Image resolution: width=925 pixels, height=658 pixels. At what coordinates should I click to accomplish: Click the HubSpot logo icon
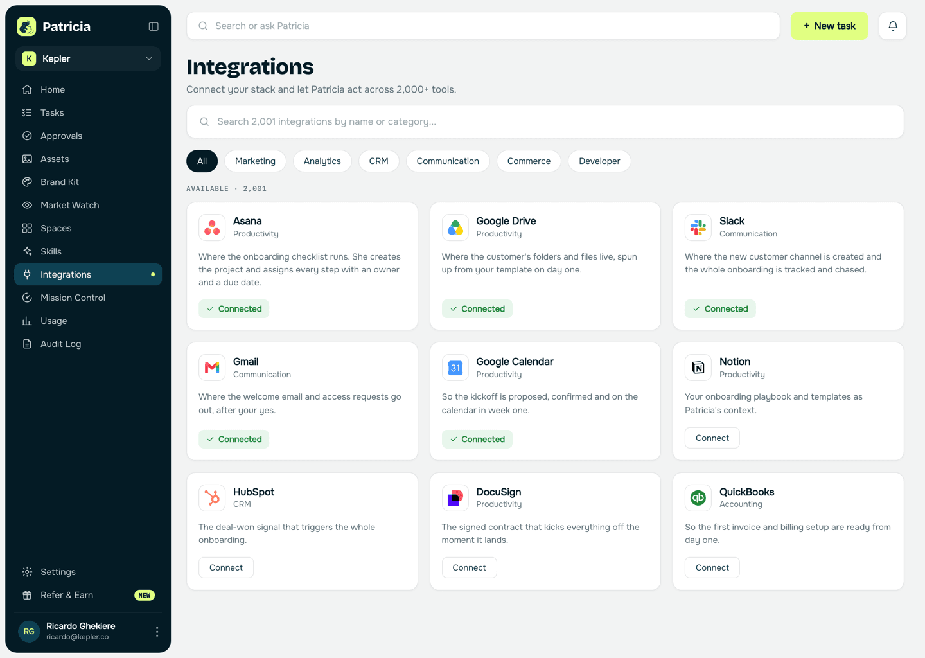[x=212, y=498]
